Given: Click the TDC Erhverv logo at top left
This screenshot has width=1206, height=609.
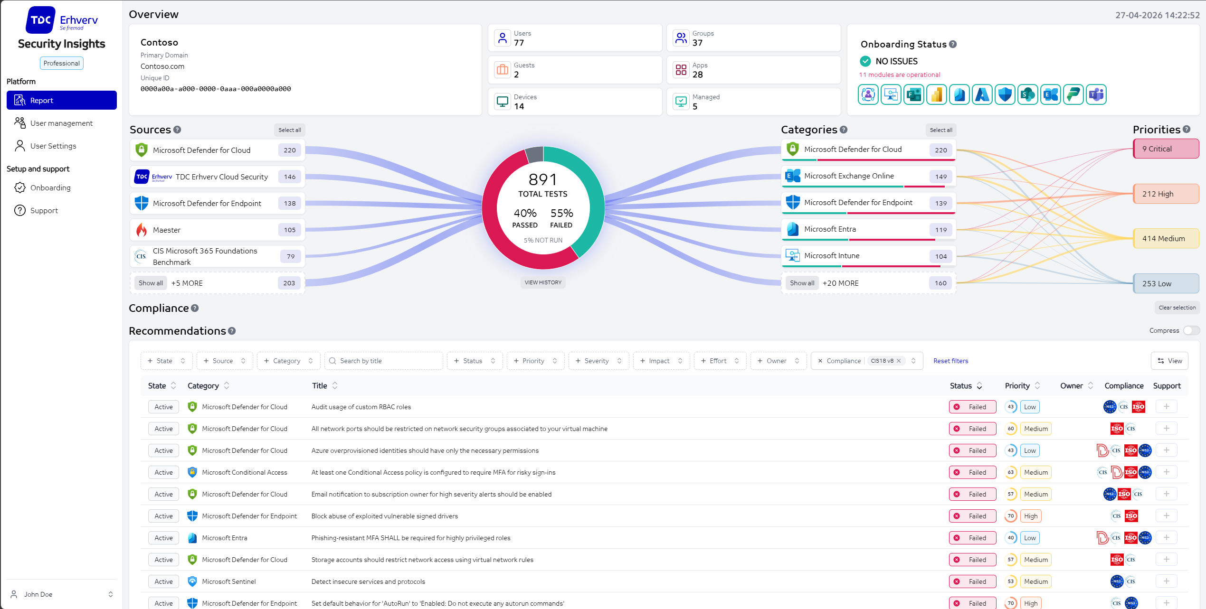Looking at the screenshot, I should [61, 20].
